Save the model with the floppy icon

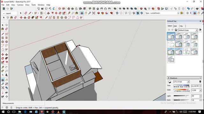click(166, 9)
